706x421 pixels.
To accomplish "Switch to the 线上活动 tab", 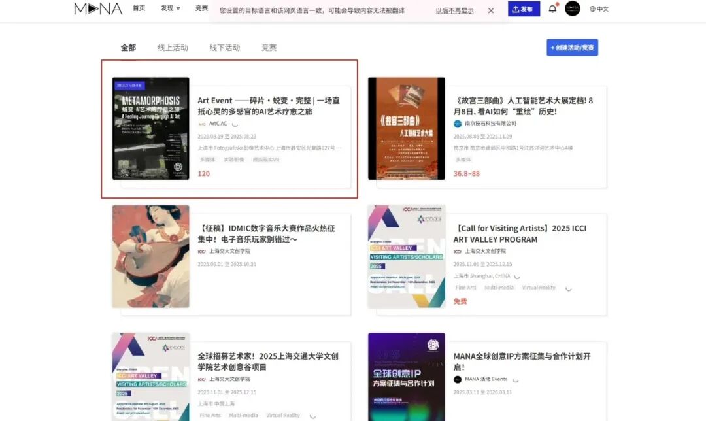I will click(173, 47).
